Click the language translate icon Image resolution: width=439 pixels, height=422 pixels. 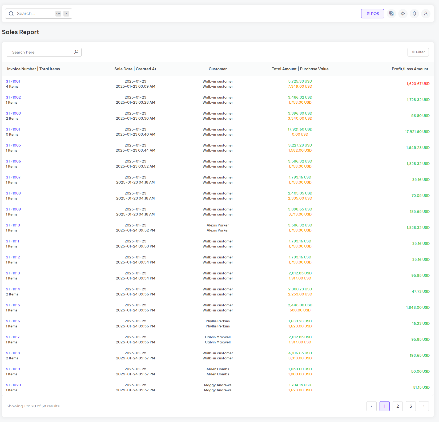391,14
